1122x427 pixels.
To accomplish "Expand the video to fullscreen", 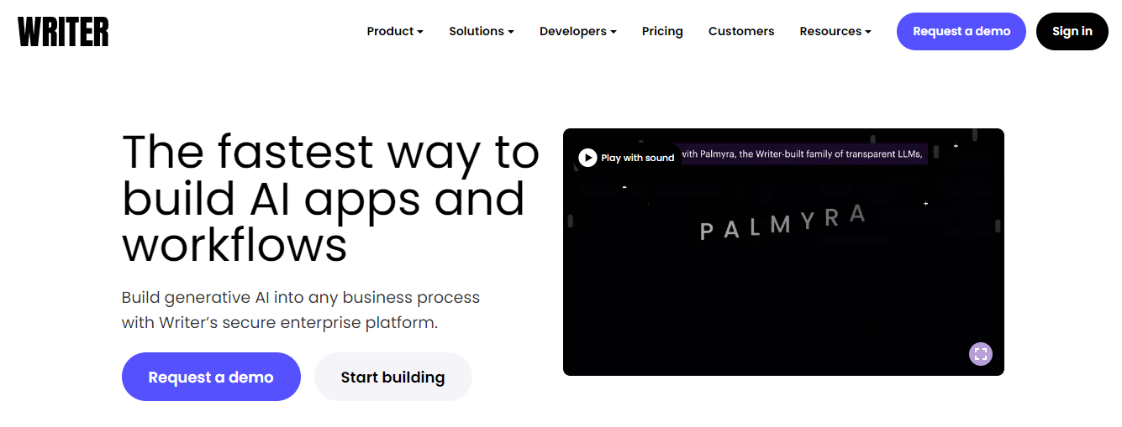I will point(980,354).
